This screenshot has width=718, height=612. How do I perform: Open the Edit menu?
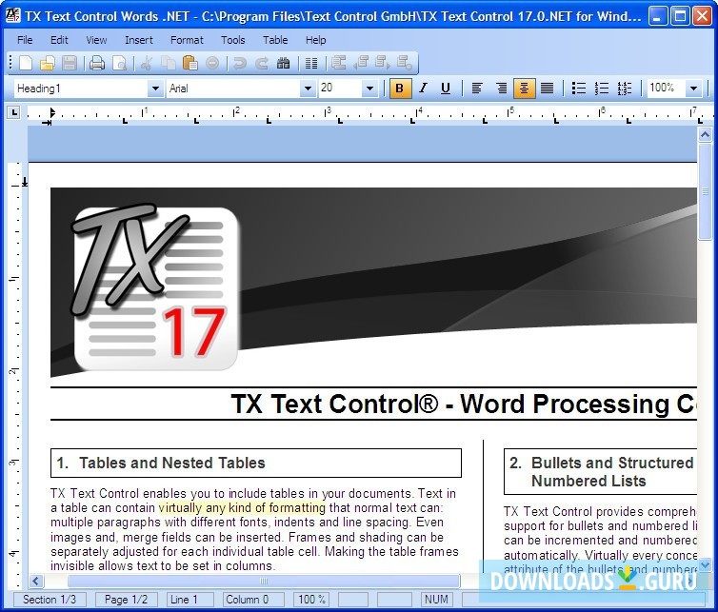59,40
